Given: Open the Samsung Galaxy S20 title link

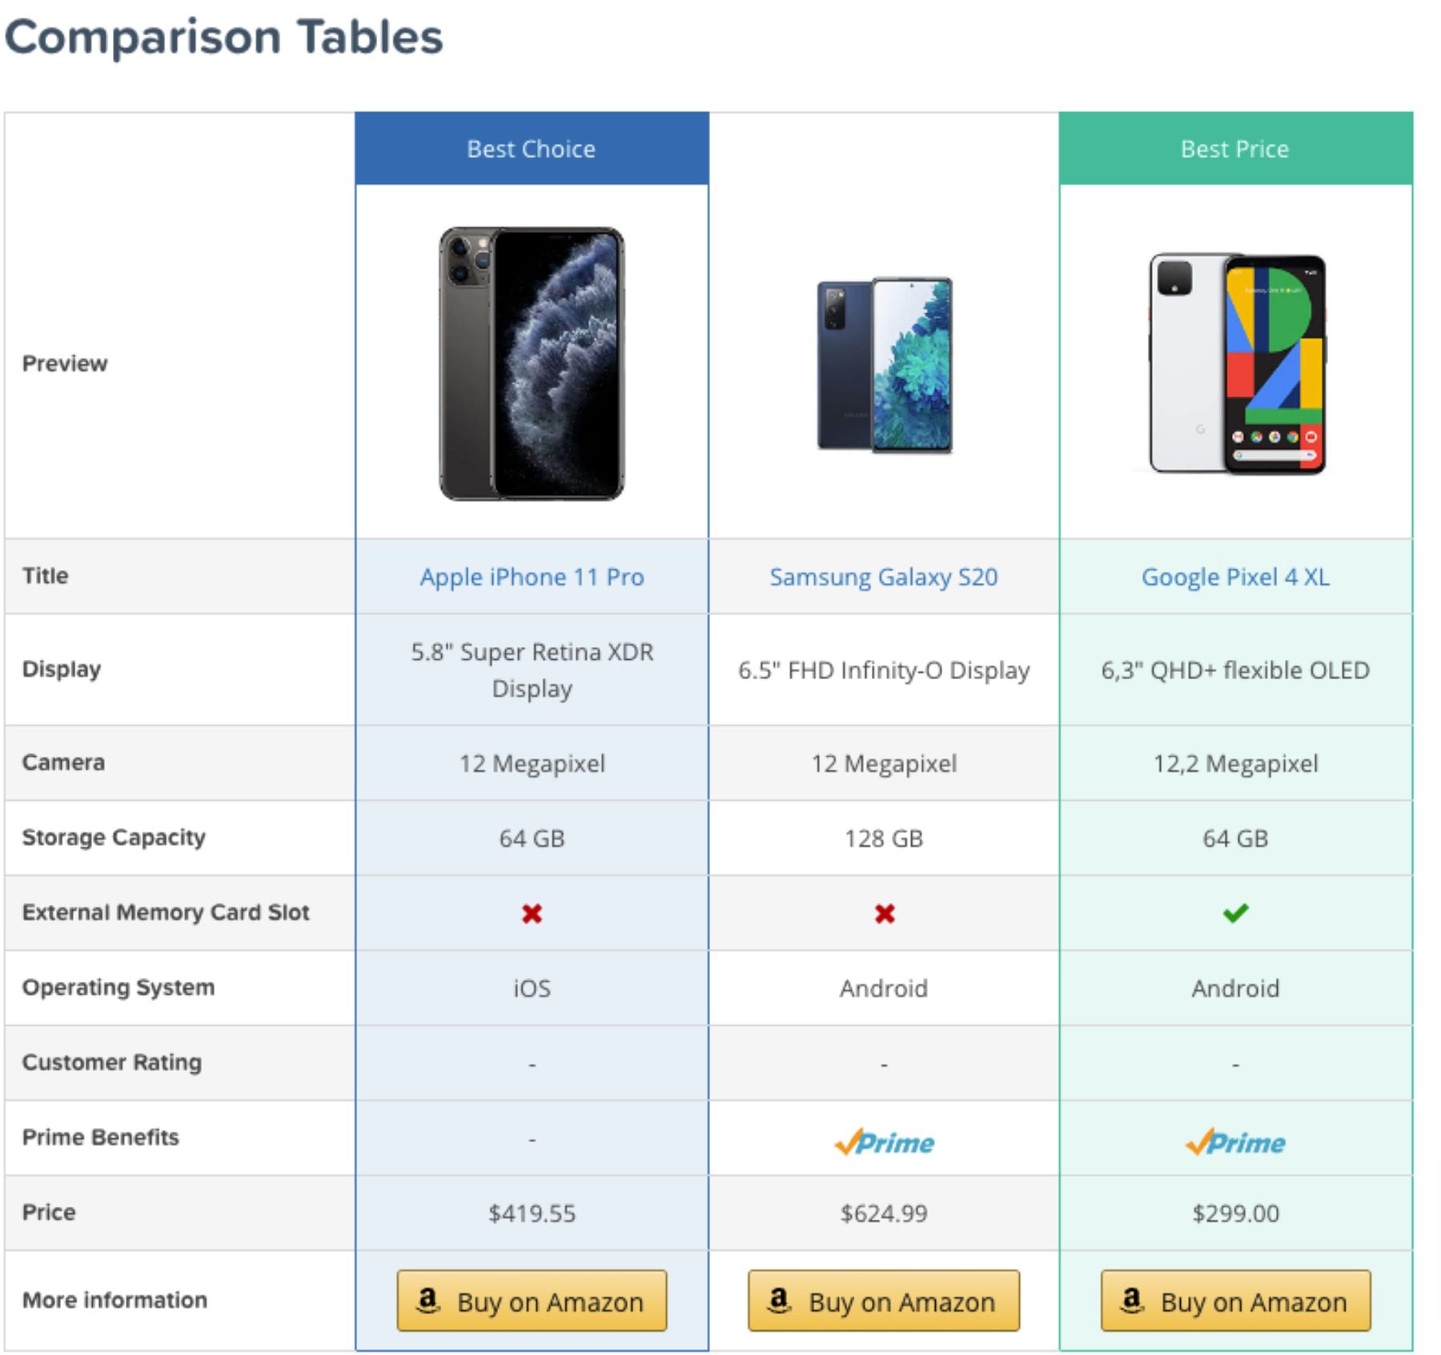Looking at the screenshot, I should (884, 577).
